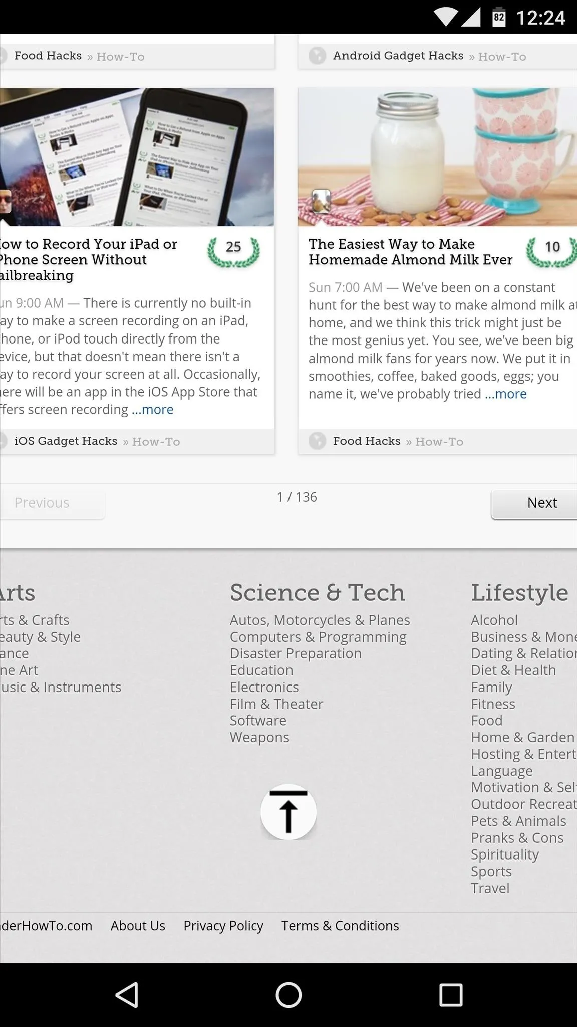This screenshot has width=577, height=1027.
Task: Open the Disaster Preparation category
Action: coord(296,653)
